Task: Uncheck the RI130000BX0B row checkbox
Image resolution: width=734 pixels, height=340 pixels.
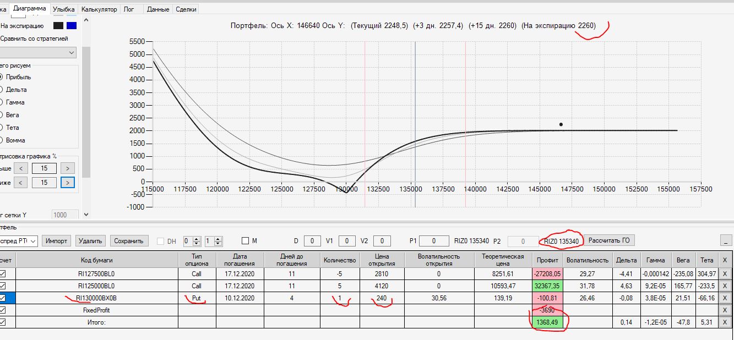Action: [4, 298]
